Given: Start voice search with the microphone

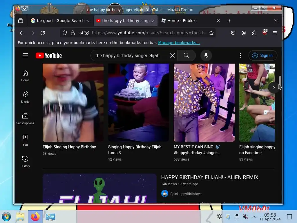Looking at the screenshot, I should tap(206, 55).
